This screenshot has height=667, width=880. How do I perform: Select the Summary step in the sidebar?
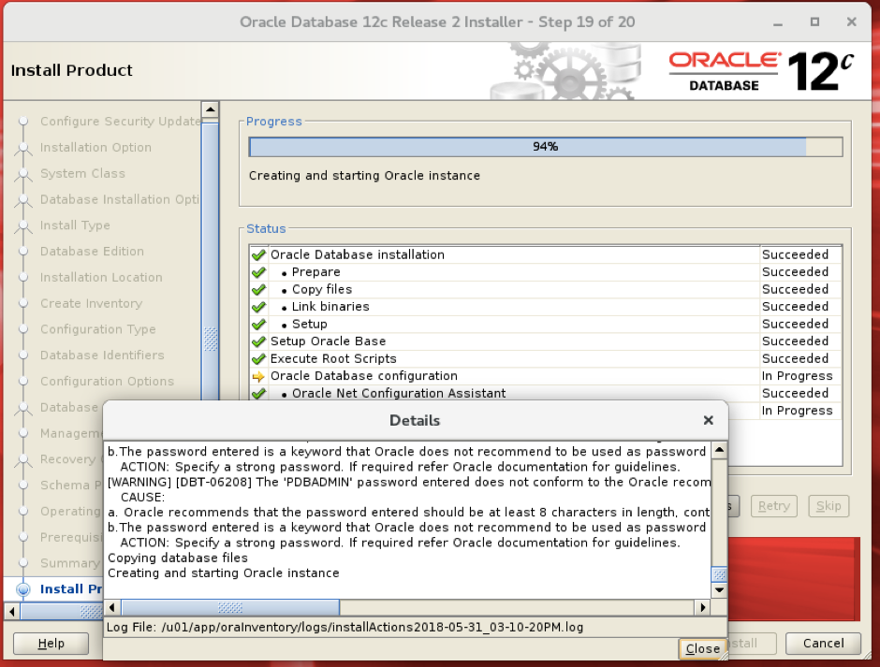(x=69, y=563)
